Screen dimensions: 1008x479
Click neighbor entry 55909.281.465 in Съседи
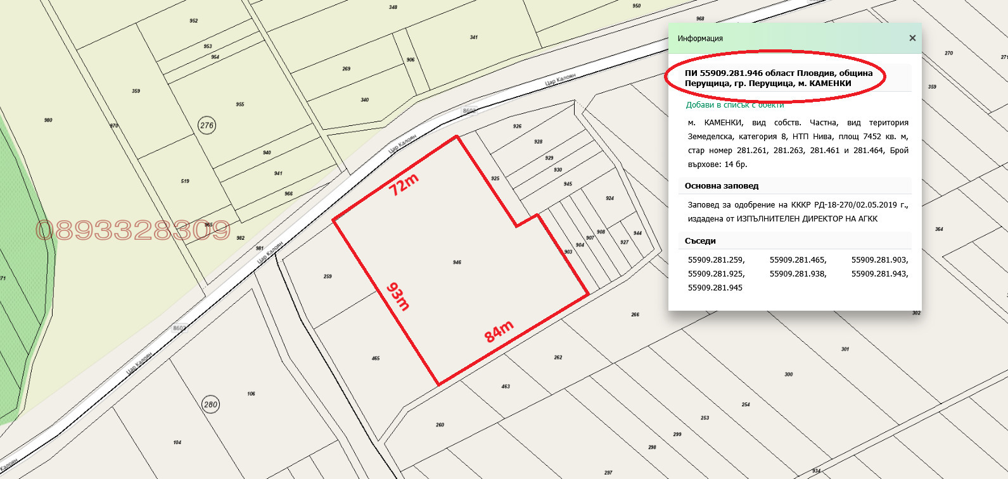798,260
